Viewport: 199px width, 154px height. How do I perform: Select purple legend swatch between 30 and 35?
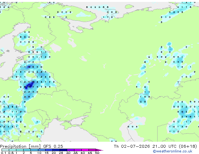coord(71,150)
